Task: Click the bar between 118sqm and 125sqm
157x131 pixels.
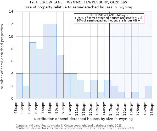Action: click(87, 95)
